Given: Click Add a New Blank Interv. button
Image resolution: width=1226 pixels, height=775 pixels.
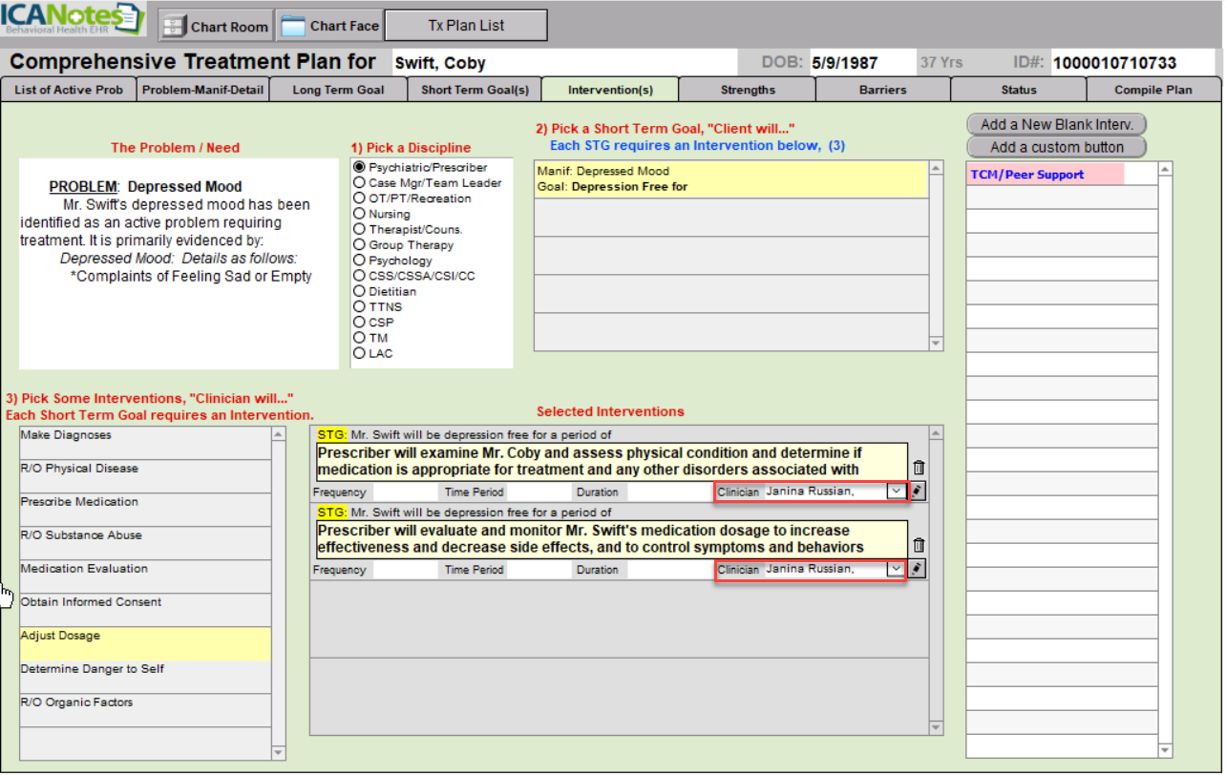Looking at the screenshot, I should pos(1056,124).
